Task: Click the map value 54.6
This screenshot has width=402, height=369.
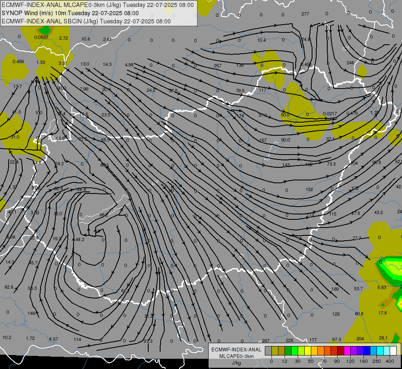Action: click(x=37, y=163)
